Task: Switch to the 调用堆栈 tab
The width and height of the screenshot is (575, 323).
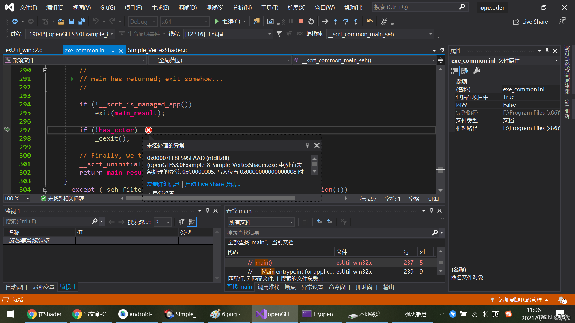Action: click(269, 287)
